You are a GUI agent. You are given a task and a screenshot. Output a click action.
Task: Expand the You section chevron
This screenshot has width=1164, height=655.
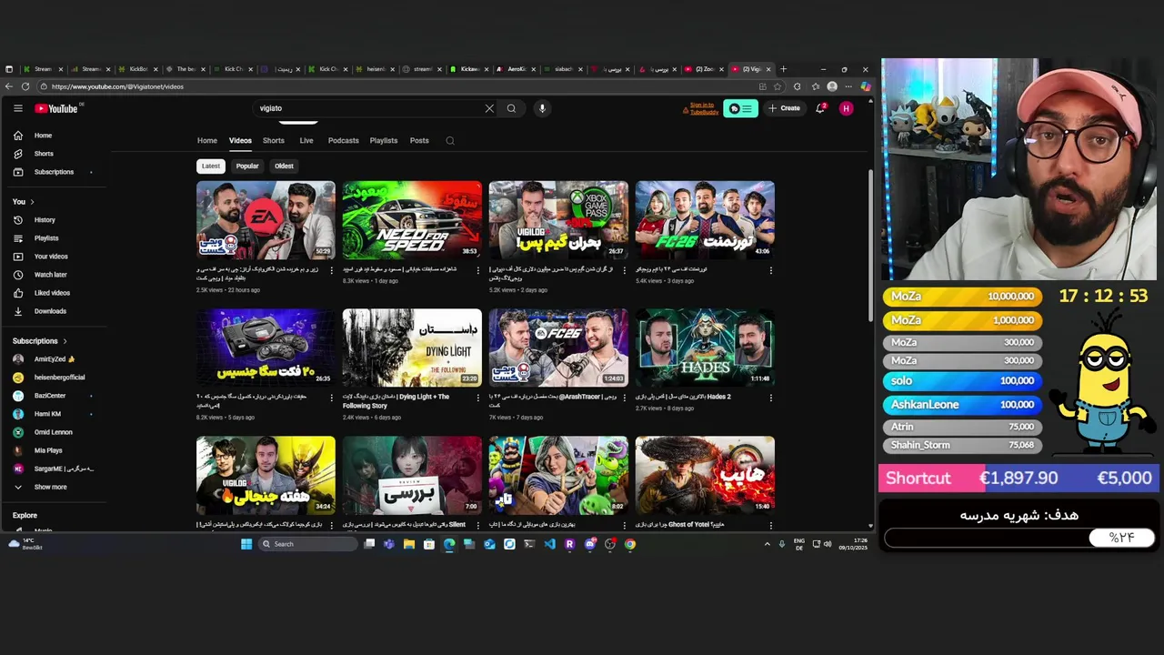(32, 202)
